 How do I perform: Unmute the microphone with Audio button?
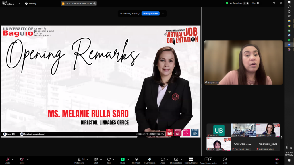[x=8, y=160]
